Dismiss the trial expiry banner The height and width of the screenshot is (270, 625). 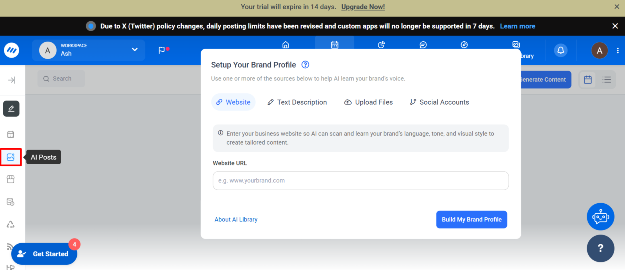coord(617,7)
